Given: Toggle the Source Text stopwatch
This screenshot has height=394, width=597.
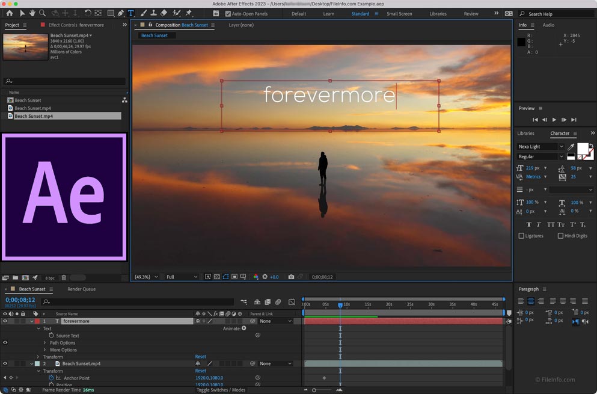Looking at the screenshot, I should (x=51, y=335).
